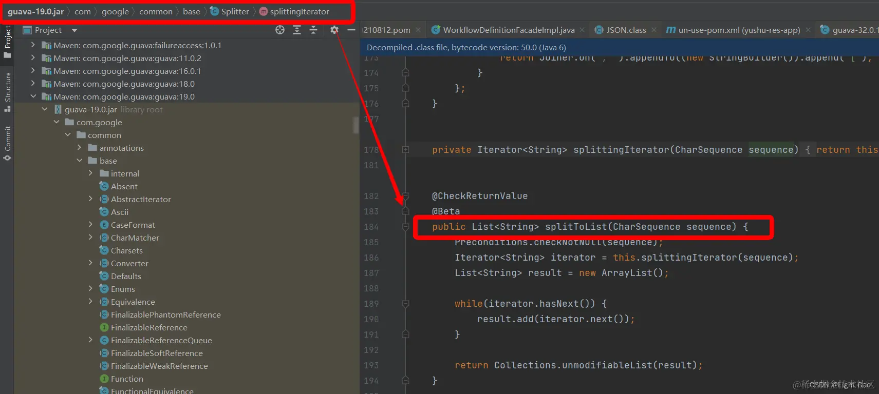Collapse splitToList method fold at line 184
The image size is (879, 394).
click(405, 227)
